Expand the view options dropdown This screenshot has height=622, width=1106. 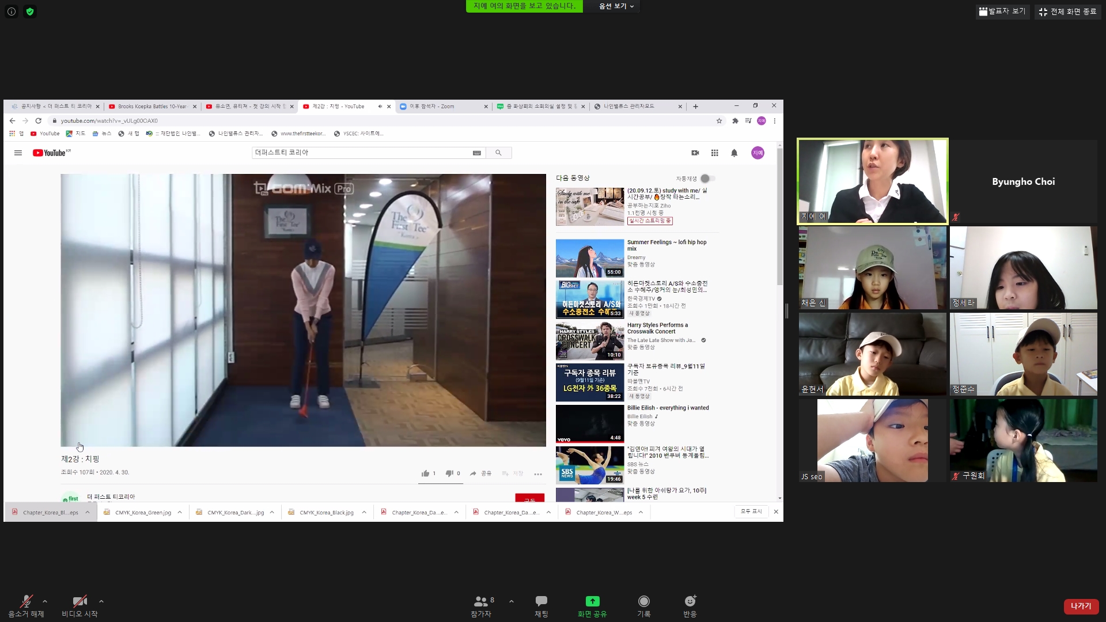click(616, 6)
